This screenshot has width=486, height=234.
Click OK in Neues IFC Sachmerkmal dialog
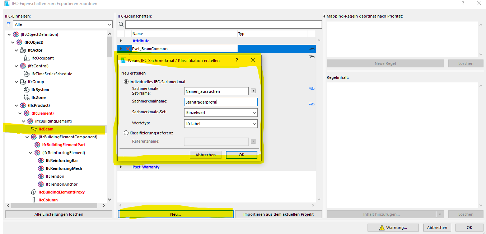click(242, 155)
